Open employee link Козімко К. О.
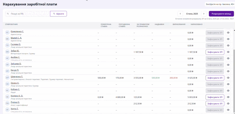235x114 pixels. click(x=17, y=96)
